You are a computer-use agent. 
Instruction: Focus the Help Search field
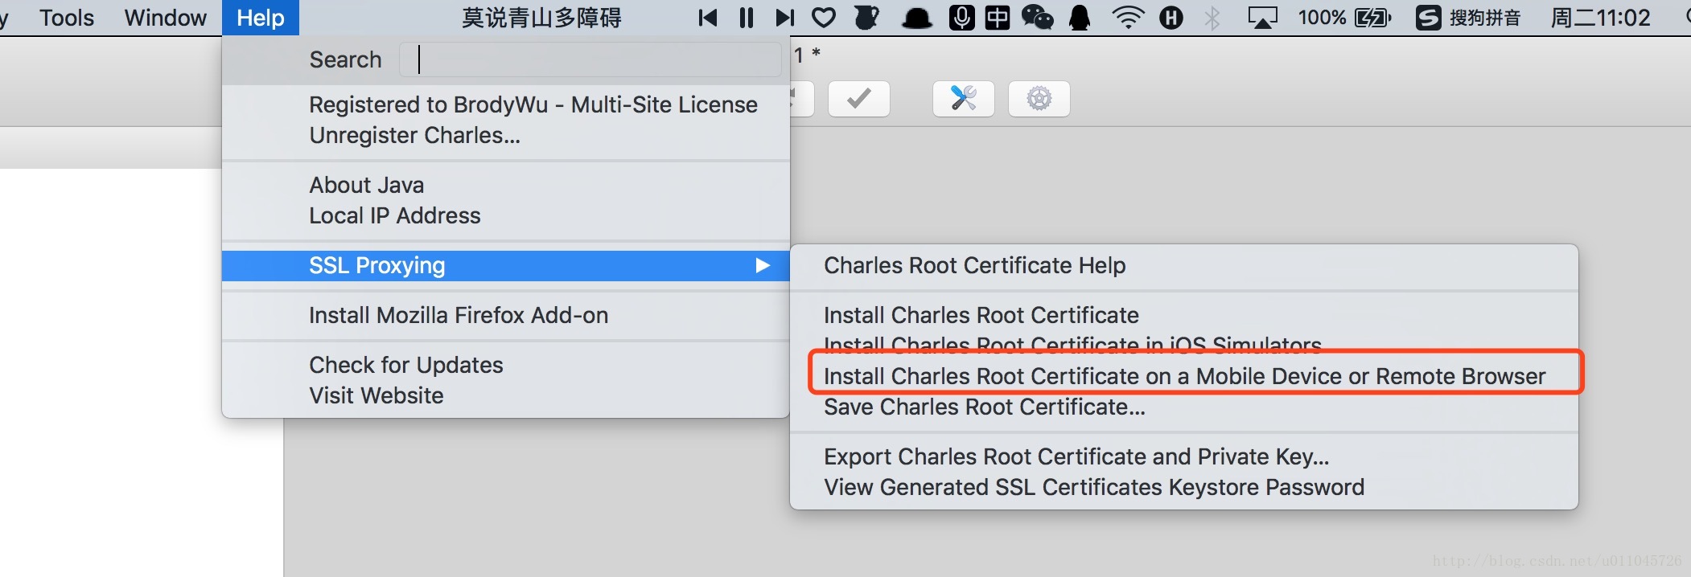coord(590,59)
